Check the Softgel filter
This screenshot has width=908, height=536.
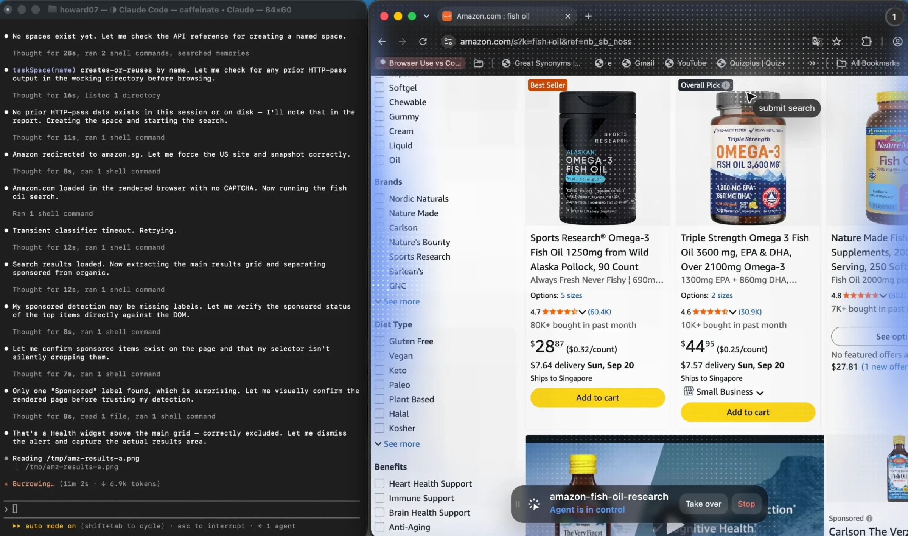pyautogui.click(x=379, y=88)
